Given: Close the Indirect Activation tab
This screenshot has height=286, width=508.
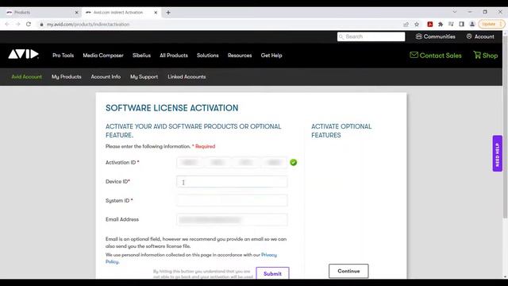Looking at the screenshot, I should tap(156, 13).
